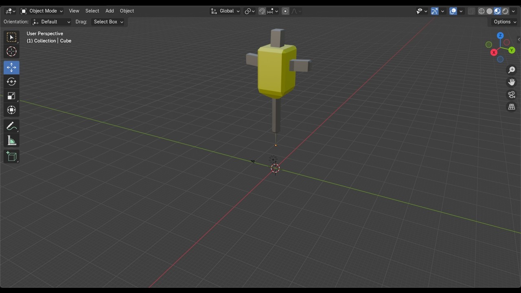Open the shading options dropdown arrow
The height and width of the screenshot is (293, 521).
point(513,11)
